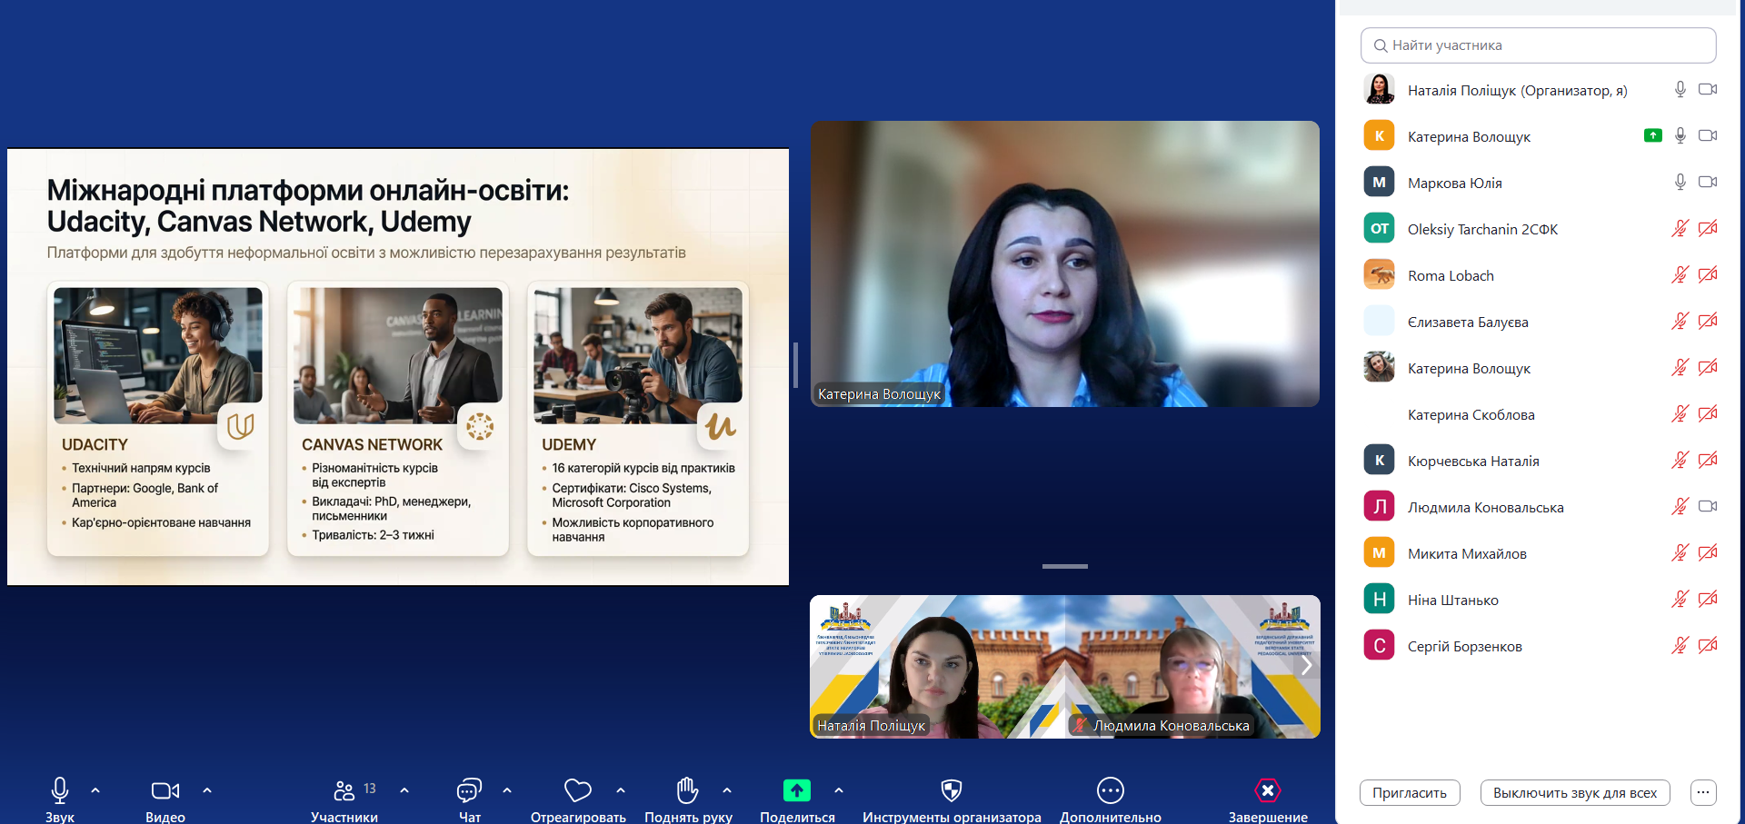The image size is (1745, 824).
Task: Toggle the microphone Звук button
Action: pyautogui.click(x=60, y=790)
